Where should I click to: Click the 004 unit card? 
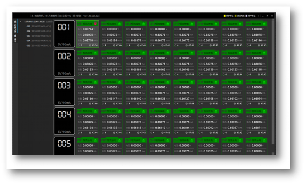[64, 121]
